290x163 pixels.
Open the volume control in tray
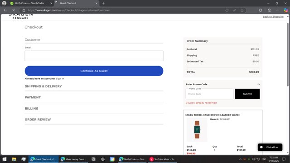pyautogui.click(x=254, y=159)
